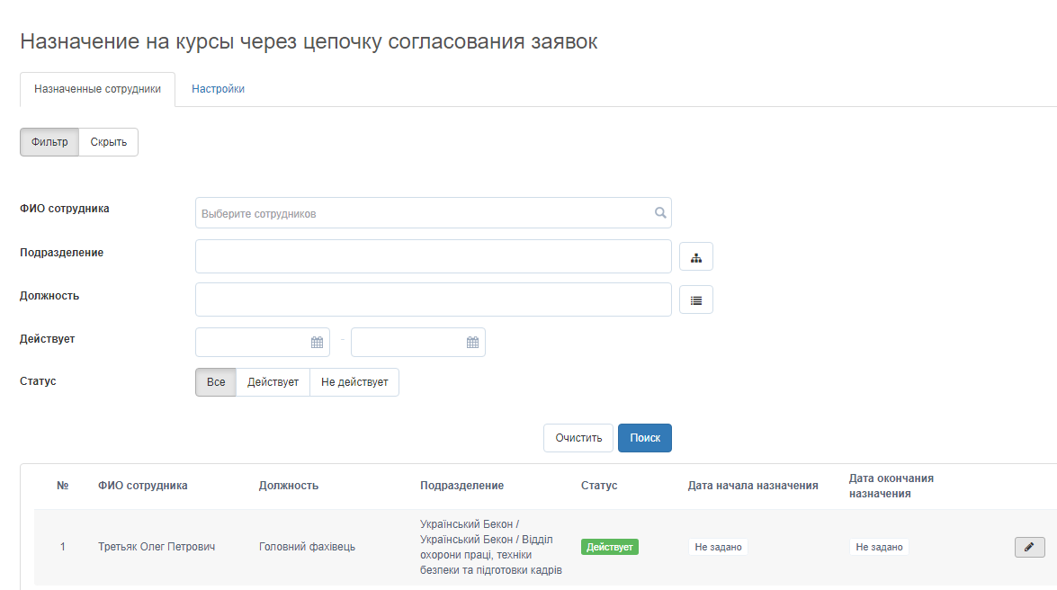This screenshot has height=590, width=1057.
Task: Click magnifier icon in employee search field
Action: pyautogui.click(x=660, y=213)
